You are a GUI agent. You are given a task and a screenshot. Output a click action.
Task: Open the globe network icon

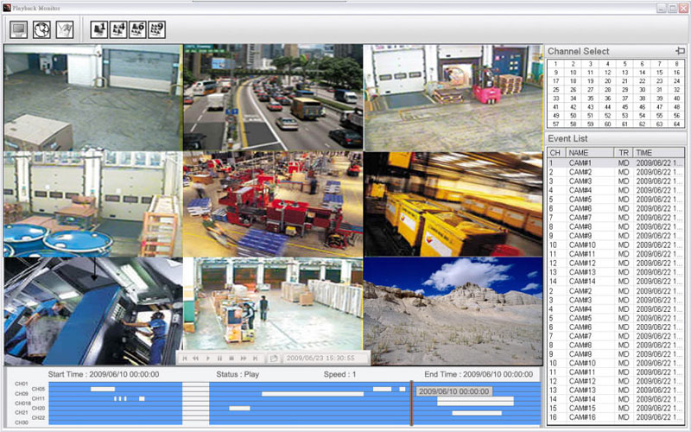(x=41, y=29)
